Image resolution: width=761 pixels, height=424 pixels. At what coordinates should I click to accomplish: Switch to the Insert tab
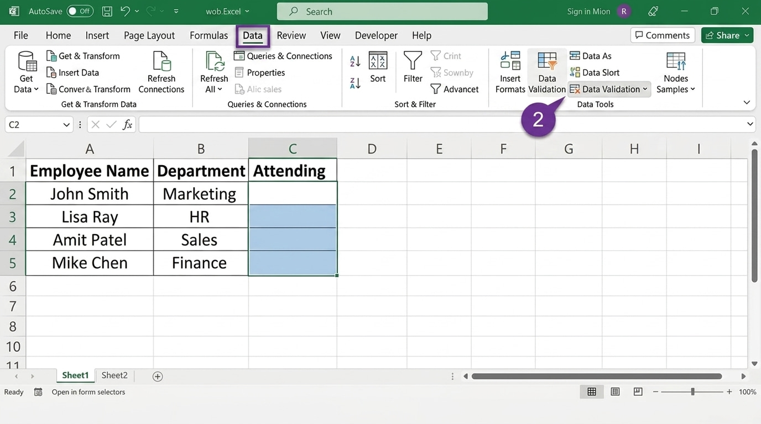(x=97, y=35)
